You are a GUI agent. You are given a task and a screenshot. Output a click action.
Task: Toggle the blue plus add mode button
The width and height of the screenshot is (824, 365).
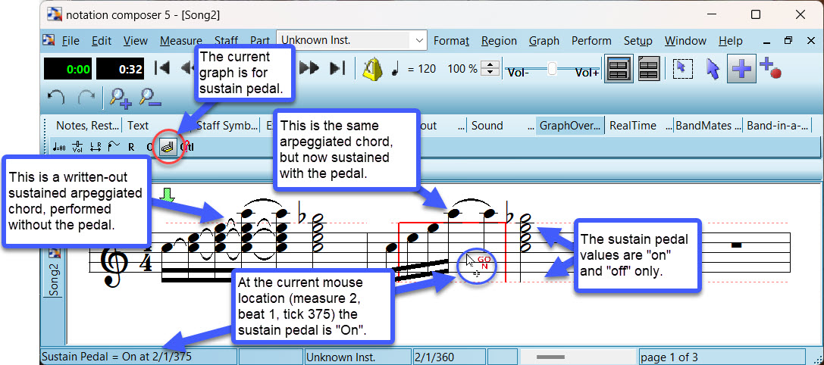(741, 69)
